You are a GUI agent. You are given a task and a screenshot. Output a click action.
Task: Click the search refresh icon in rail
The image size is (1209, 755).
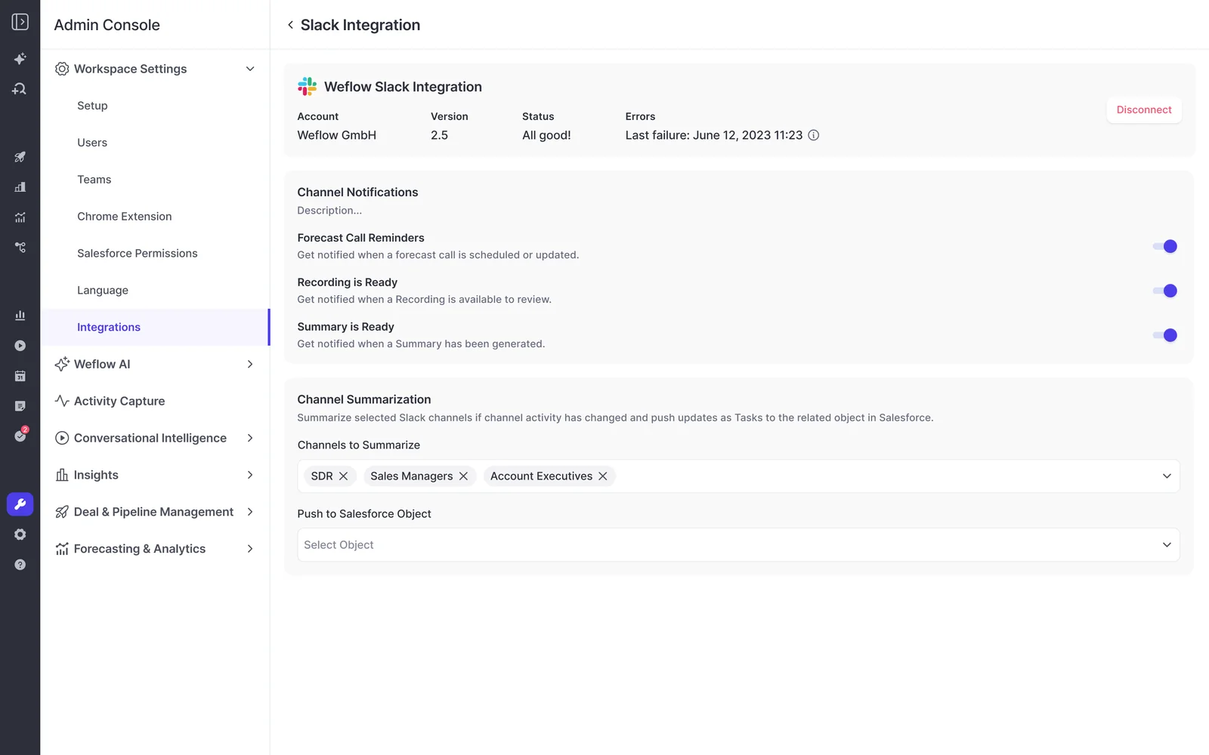pyautogui.click(x=20, y=88)
